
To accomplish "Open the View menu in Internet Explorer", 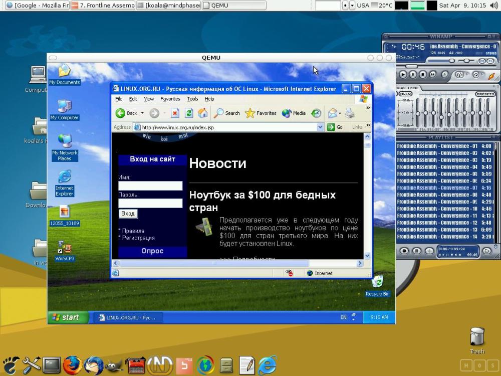I will (149, 99).
